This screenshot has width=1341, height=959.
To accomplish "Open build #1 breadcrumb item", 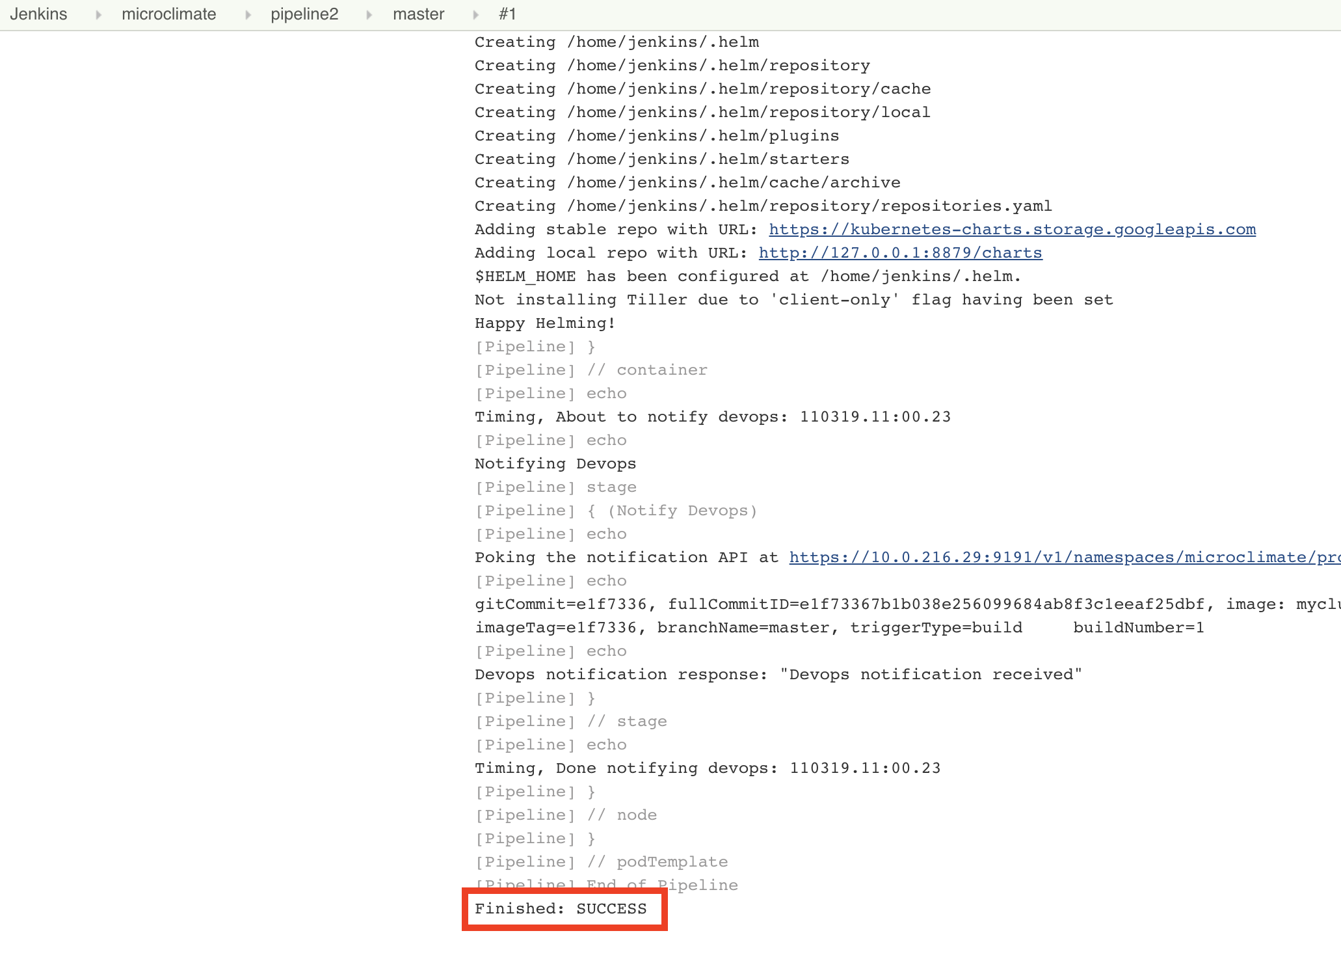I will click(x=507, y=14).
